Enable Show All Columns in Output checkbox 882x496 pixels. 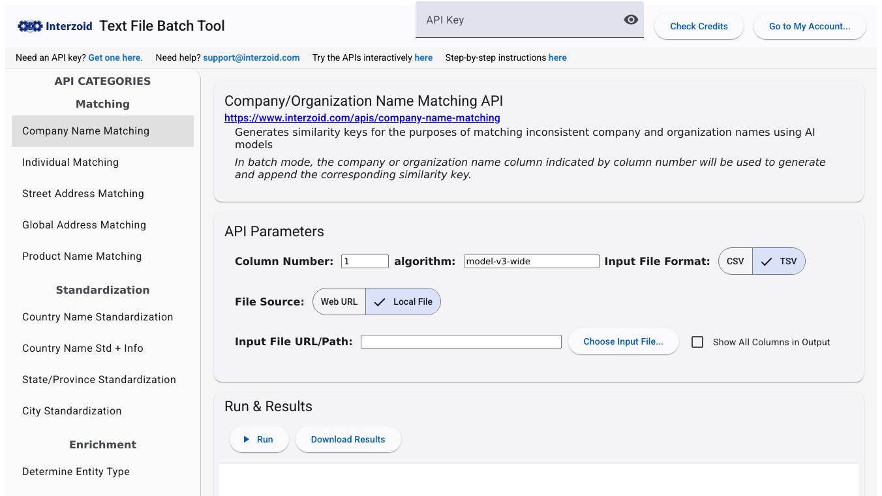697,342
